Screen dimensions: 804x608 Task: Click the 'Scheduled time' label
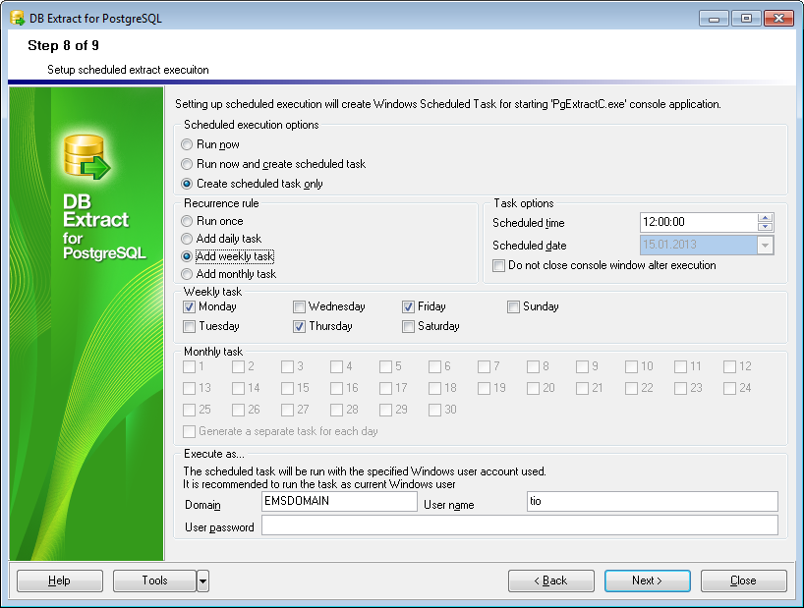pyautogui.click(x=528, y=223)
